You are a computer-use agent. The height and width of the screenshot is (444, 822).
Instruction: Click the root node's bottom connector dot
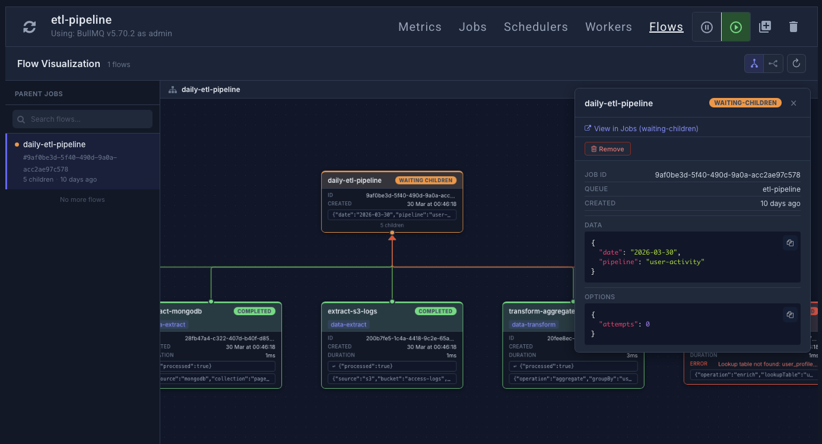coord(392,232)
